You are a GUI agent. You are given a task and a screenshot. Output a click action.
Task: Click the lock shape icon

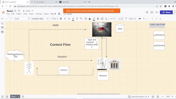pyautogui.click(x=160, y=19)
